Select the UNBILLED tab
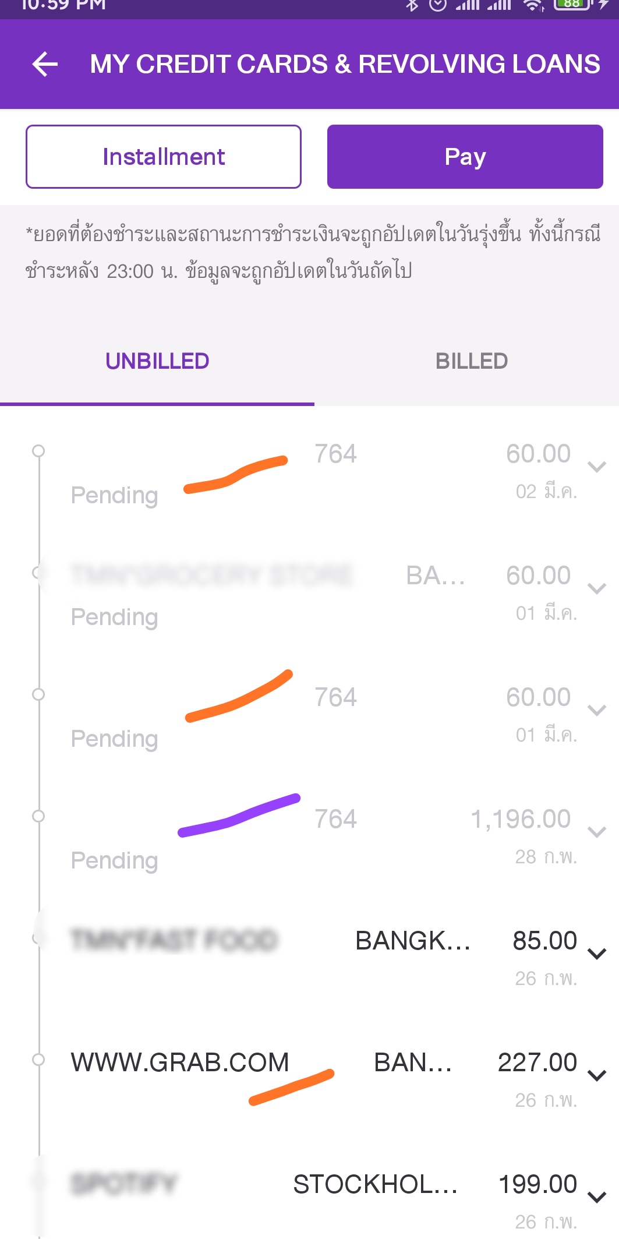The height and width of the screenshot is (1239, 619). pyautogui.click(x=157, y=361)
